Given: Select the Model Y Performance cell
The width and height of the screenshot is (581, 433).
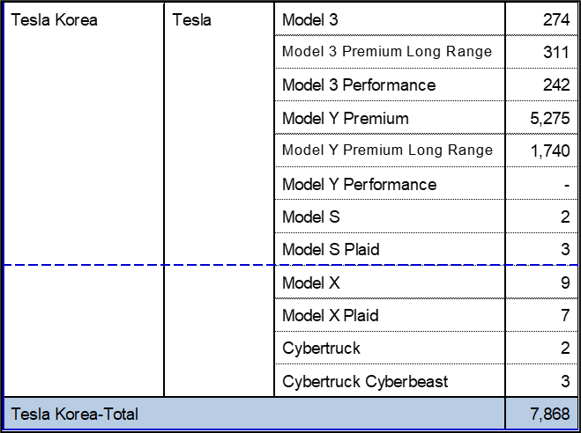Looking at the screenshot, I should click(390, 183).
